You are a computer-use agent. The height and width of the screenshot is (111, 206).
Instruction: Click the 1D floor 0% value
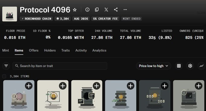tap(48, 37)
